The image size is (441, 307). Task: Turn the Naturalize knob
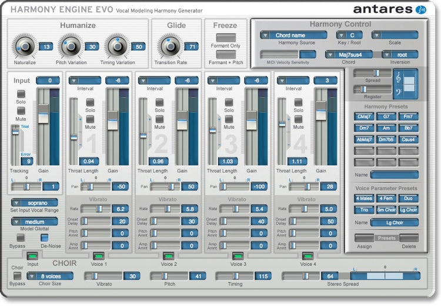[x=25, y=46]
